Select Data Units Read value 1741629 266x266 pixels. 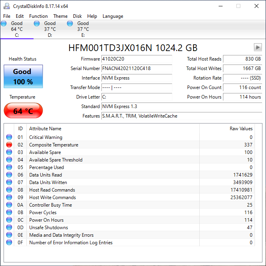(243, 175)
